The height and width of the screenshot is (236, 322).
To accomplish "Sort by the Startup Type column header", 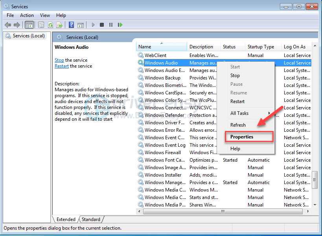I will 261,47.
